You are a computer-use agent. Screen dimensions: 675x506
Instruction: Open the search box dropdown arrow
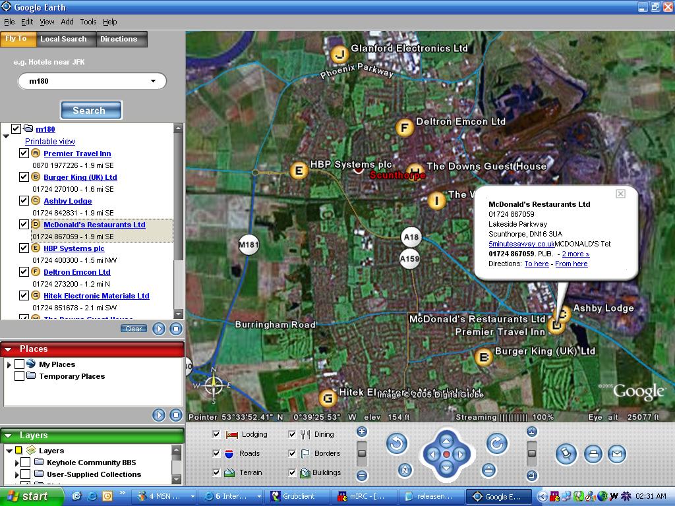[154, 81]
